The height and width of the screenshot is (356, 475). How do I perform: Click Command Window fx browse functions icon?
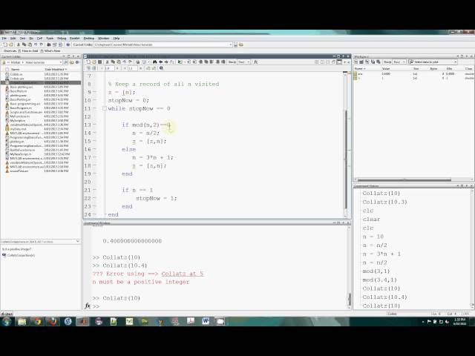click(88, 306)
